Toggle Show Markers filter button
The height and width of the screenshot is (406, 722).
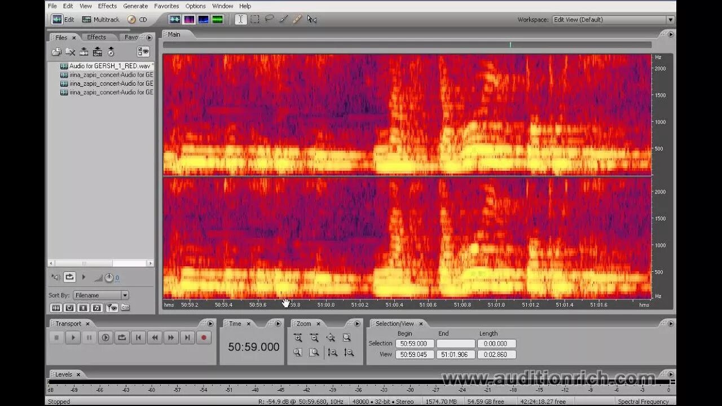click(x=111, y=308)
